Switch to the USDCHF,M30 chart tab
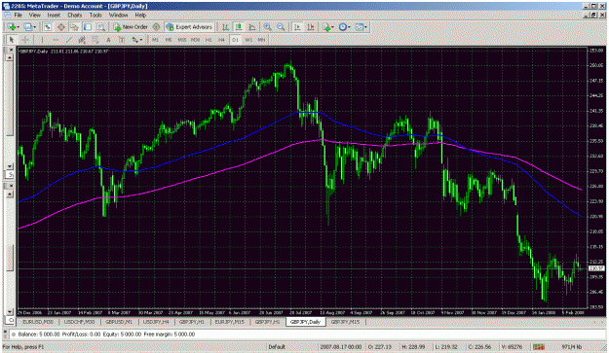Screen dimensions: 609x353 click(79, 322)
